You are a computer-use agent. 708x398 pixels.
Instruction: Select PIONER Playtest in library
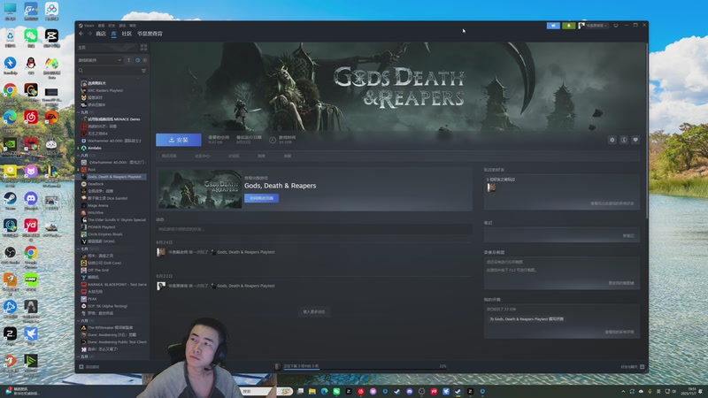pos(101,227)
